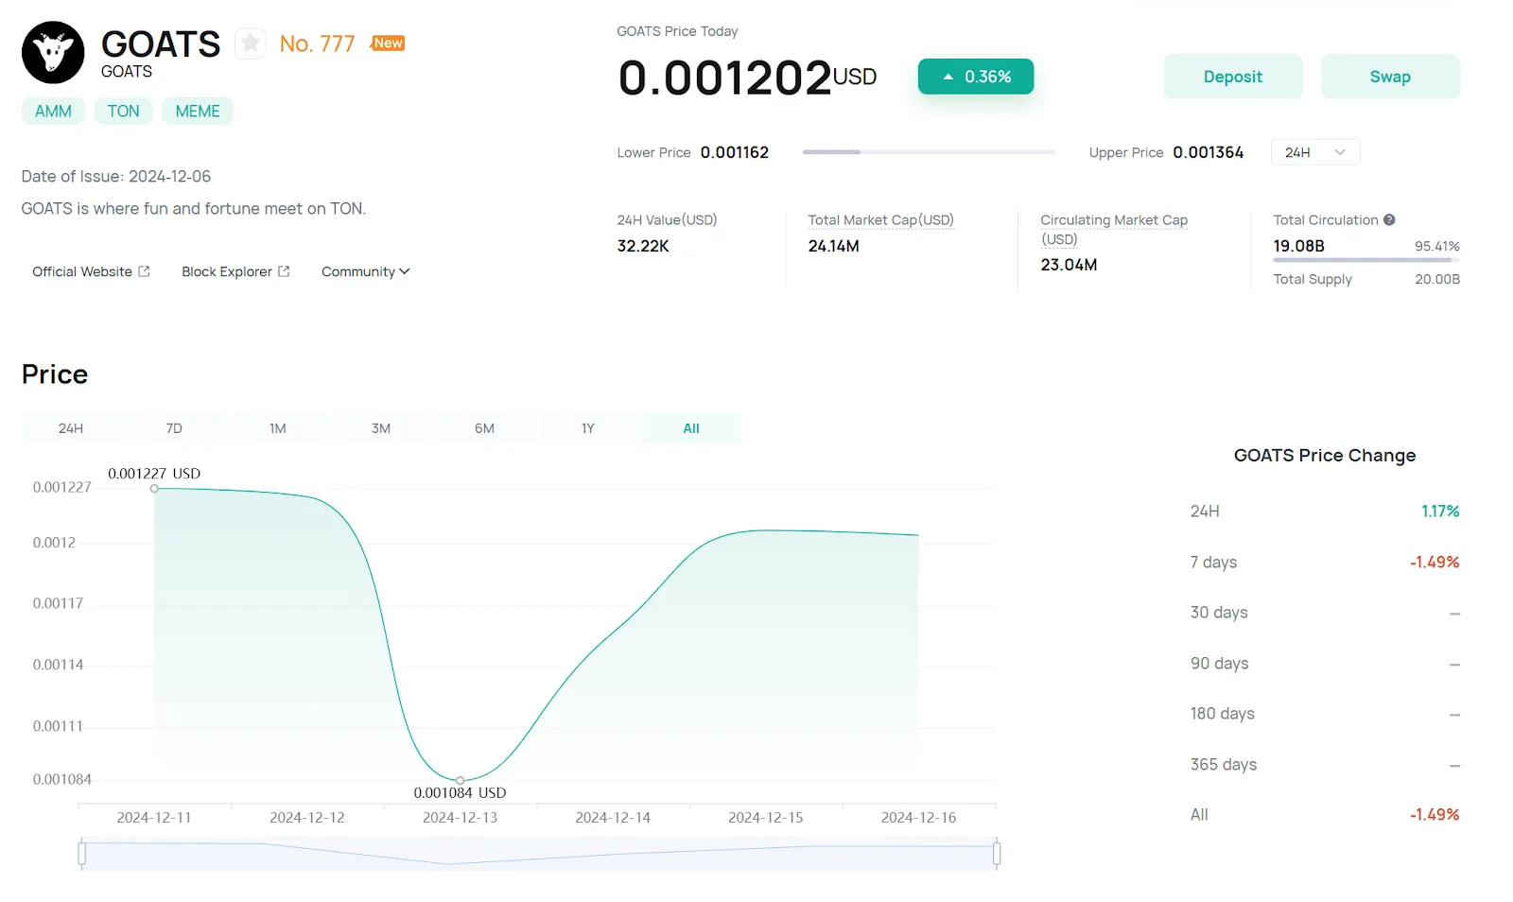Click the right handle of chart range slider
This screenshot has width=1513, height=902.
pyautogui.click(x=997, y=855)
